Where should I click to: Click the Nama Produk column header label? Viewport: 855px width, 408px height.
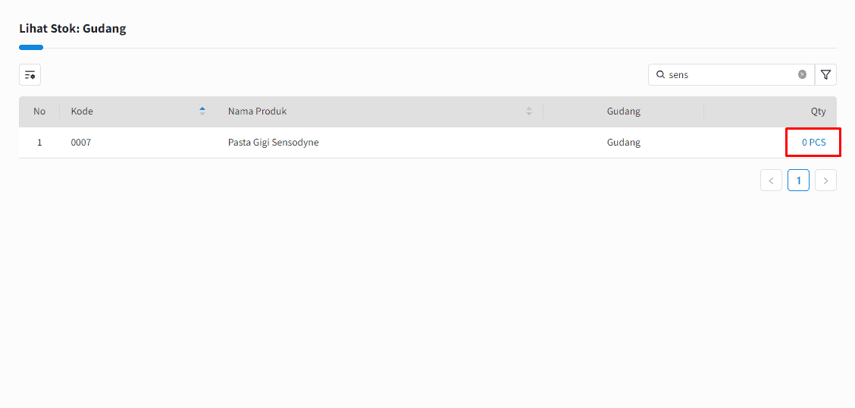point(257,111)
